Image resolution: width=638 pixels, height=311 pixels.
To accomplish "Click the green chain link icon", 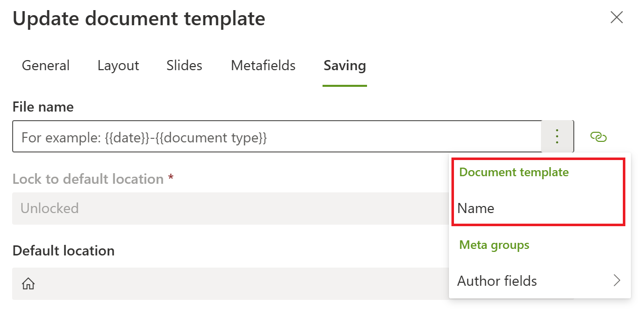I will click(598, 137).
